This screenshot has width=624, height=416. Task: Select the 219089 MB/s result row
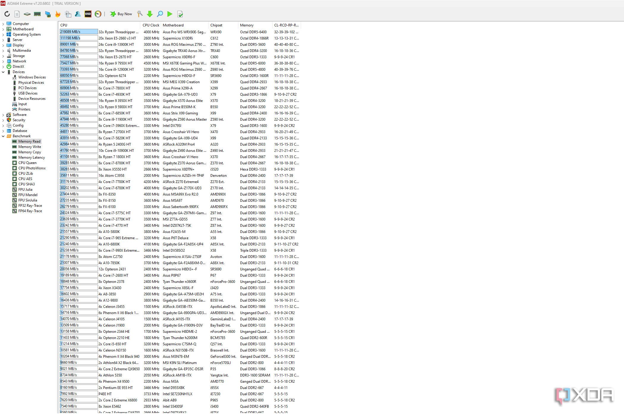tap(179, 32)
